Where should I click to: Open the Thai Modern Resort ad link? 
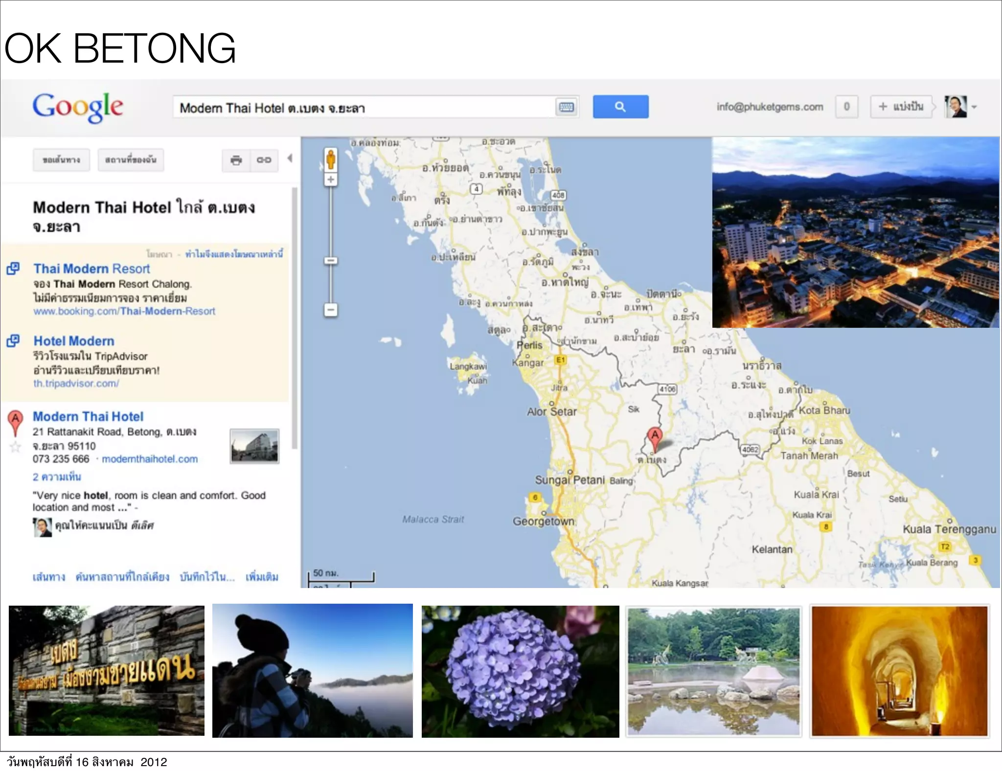[91, 269]
